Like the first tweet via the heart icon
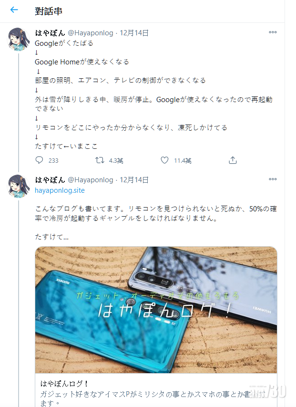The image size is (296, 407). [x=164, y=160]
